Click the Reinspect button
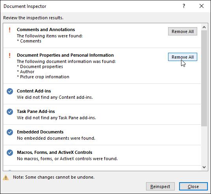This screenshot has height=194, width=211. tap(160, 187)
